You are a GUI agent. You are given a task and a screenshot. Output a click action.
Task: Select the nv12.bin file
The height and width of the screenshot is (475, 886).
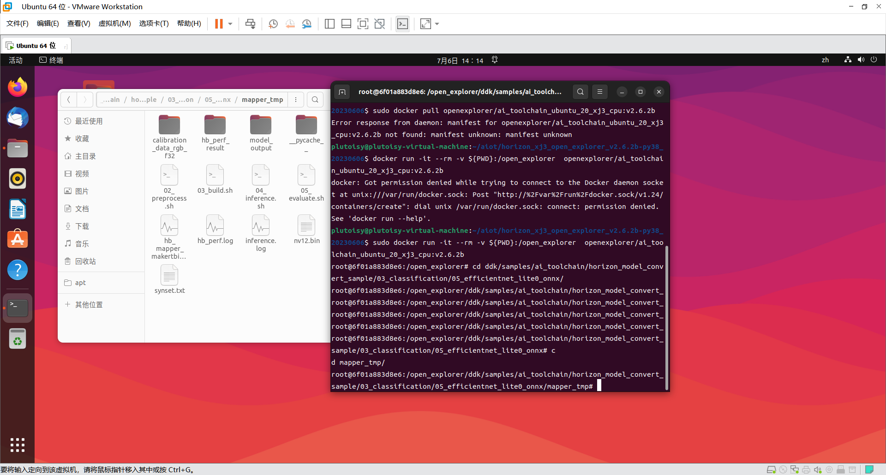306,230
